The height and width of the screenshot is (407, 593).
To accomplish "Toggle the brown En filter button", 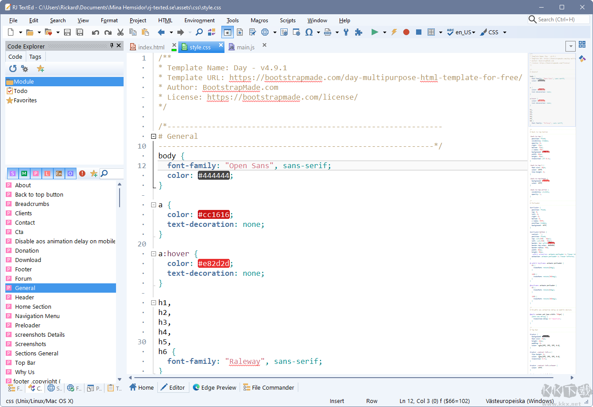I will (x=59, y=173).
